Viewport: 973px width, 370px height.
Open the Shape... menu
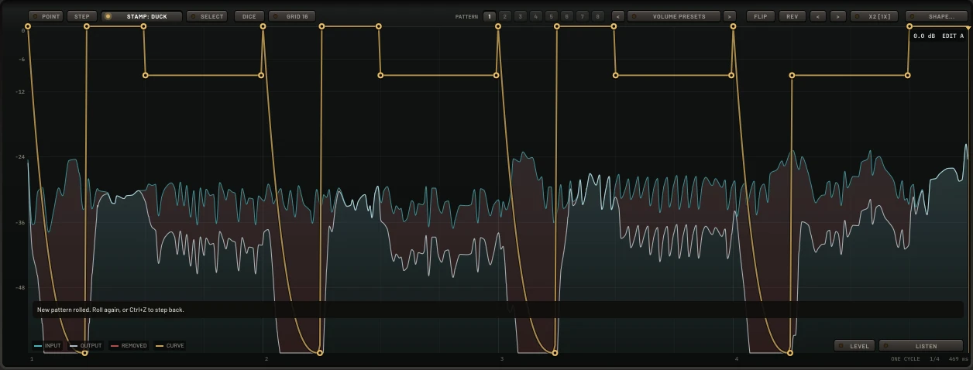tap(936, 16)
